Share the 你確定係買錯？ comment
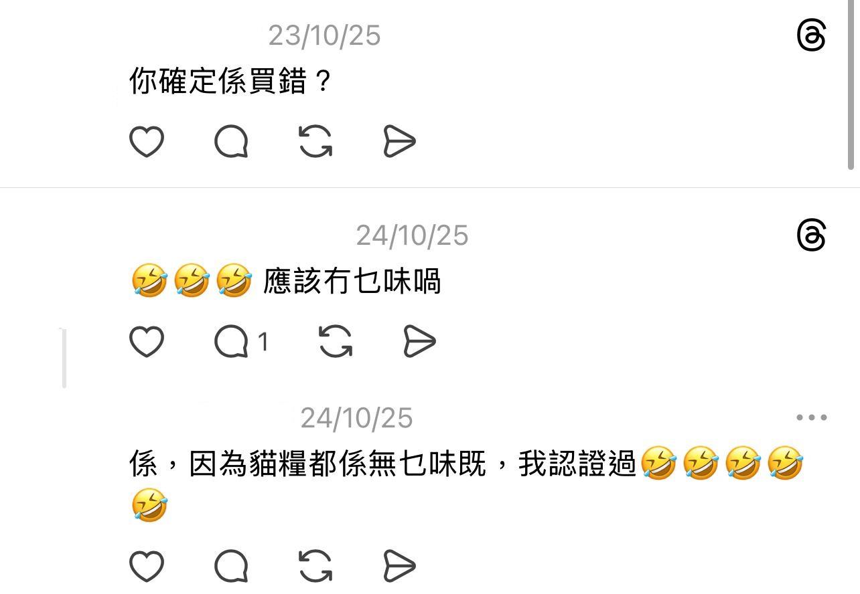This screenshot has height=594, width=860. [400, 141]
